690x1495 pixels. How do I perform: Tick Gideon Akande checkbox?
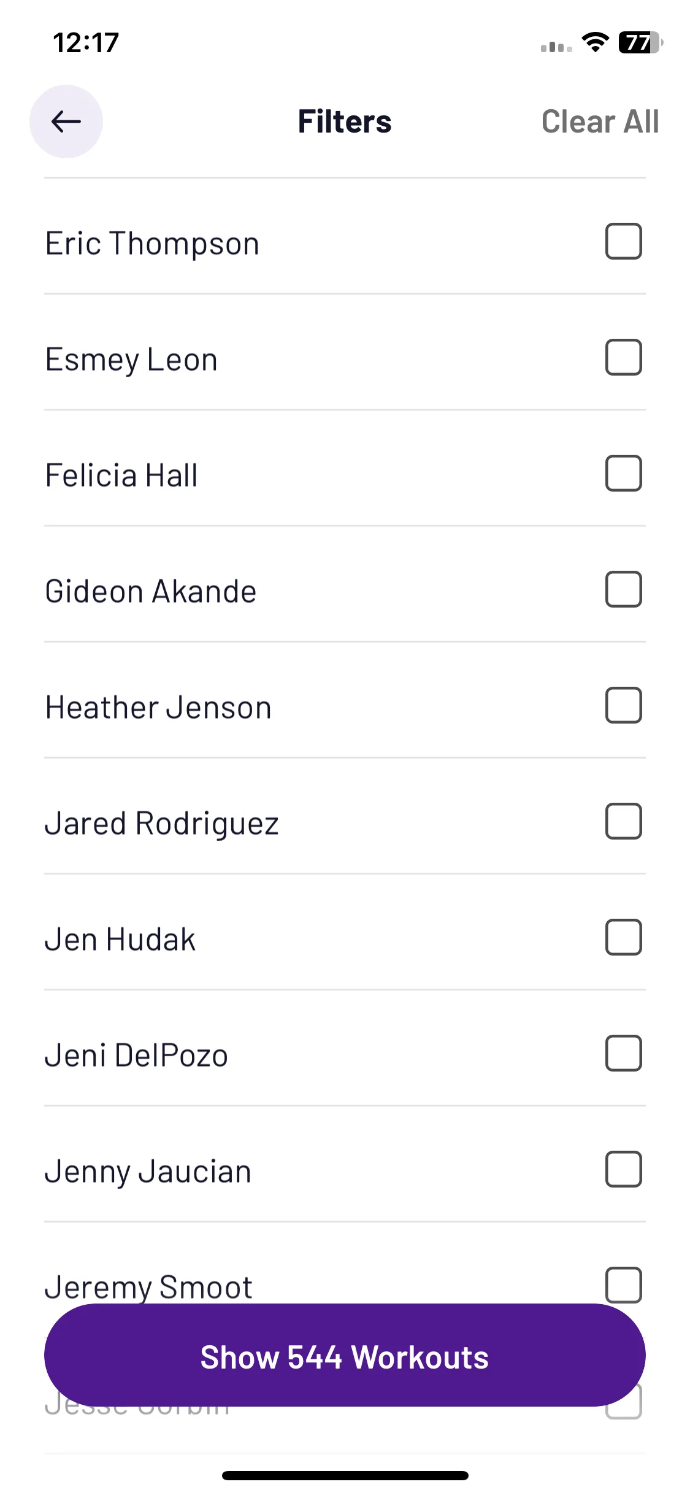(x=623, y=589)
